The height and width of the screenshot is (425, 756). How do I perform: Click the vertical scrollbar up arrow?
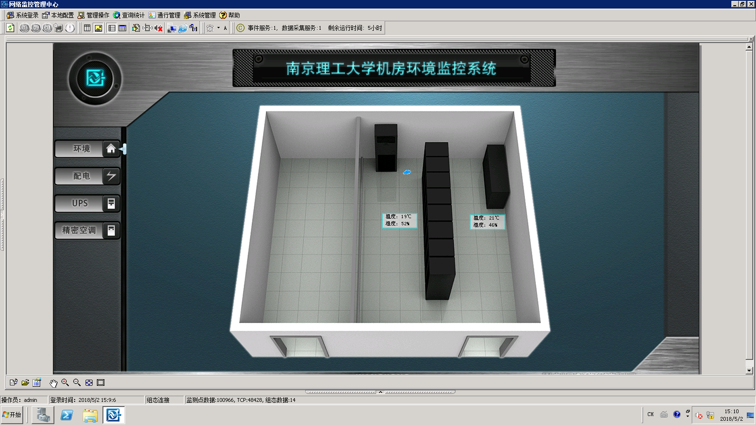pos(749,47)
